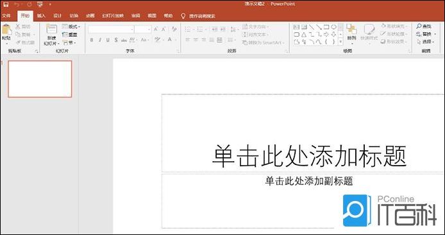The width and height of the screenshot is (445, 235).
Task: Select the straight Line shape
Action: pyautogui.click(x=312, y=27)
